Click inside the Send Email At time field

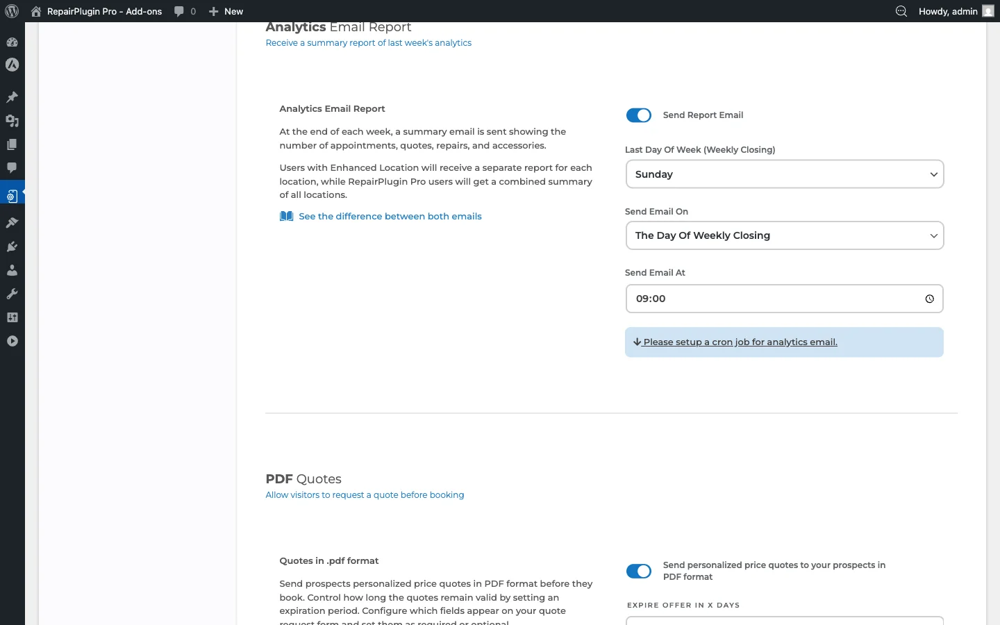tap(729, 299)
